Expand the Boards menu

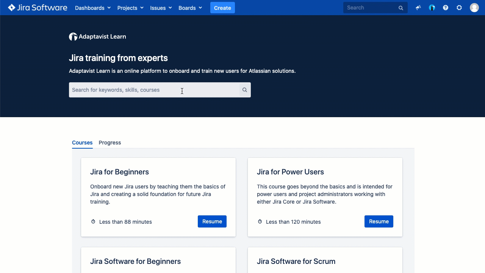190,8
